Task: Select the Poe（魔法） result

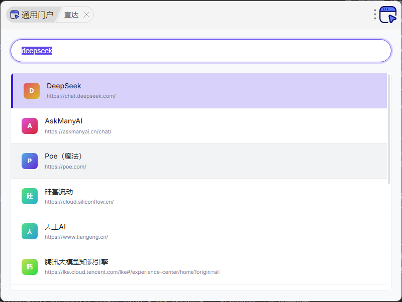Action: (x=63, y=156)
